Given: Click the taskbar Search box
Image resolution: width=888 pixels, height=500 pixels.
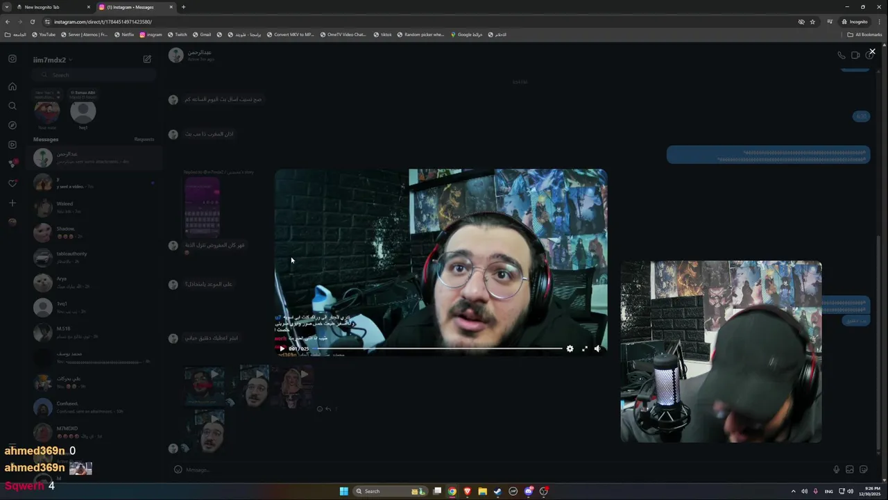Looking at the screenshot, I should 389,491.
